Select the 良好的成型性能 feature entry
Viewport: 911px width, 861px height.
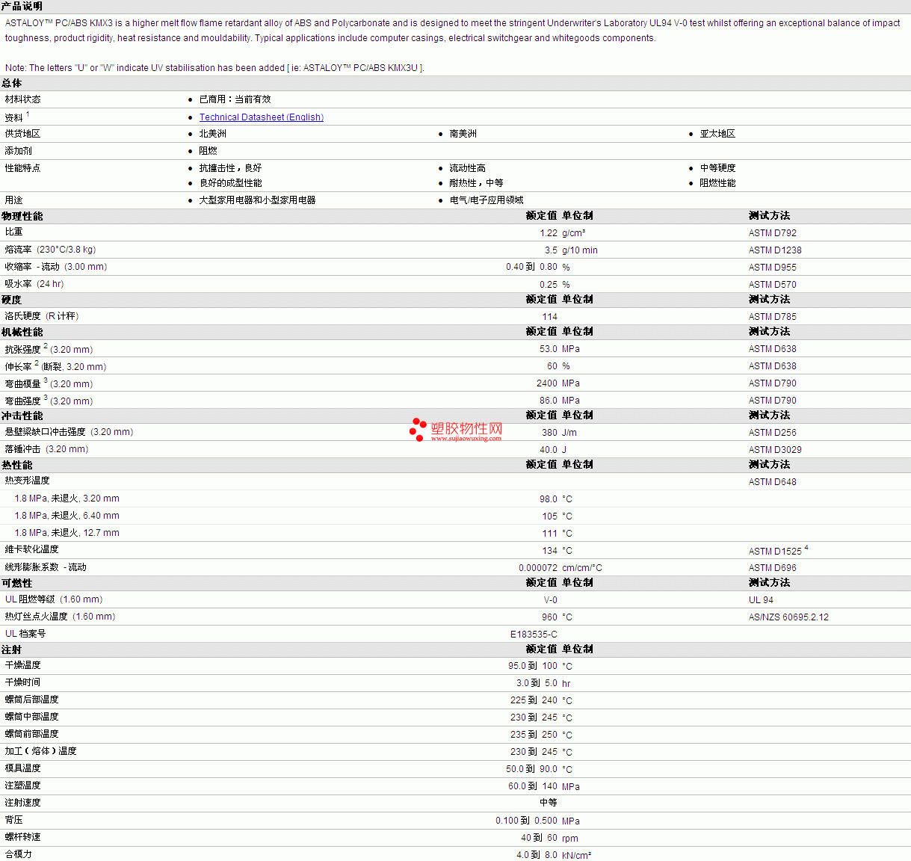tap(230, 183)
